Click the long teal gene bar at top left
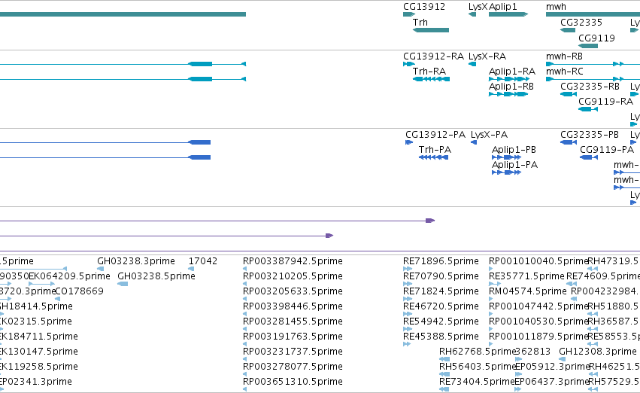This screenshot has width=640, height=393. [x=123, y=14]
